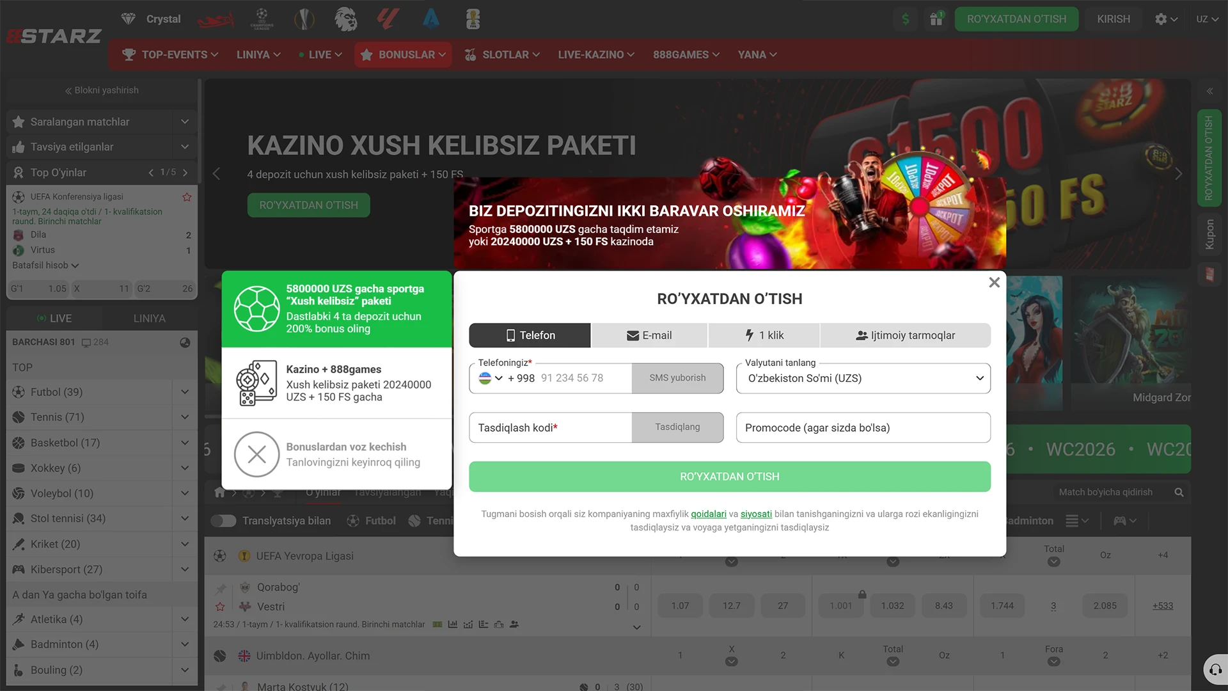
Task: Favorite the UEFA Konferensiya ligasi match
Action: click(187, 197)
